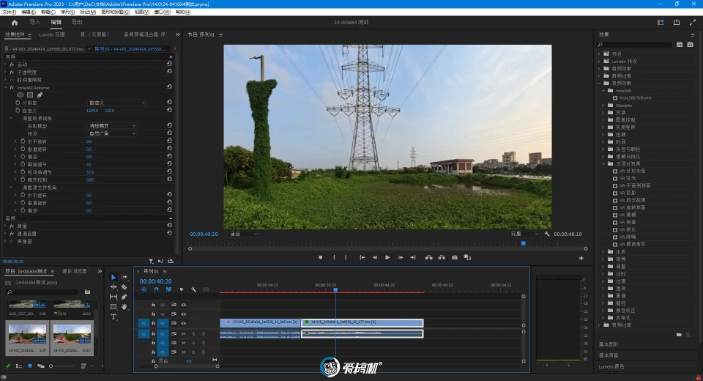Step forward one frame in Program Monitor
703x381 pixels.
click(401, 258)
